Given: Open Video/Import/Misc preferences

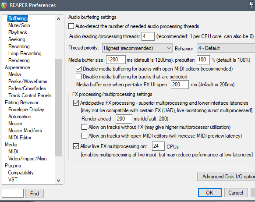Looking at the screenshot, I should point(28,159).
